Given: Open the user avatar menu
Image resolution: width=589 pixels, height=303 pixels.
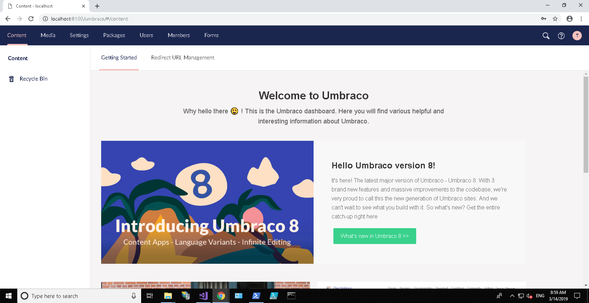Looking at the screenshot, I should pyautogui.click(x=577, y=36).
